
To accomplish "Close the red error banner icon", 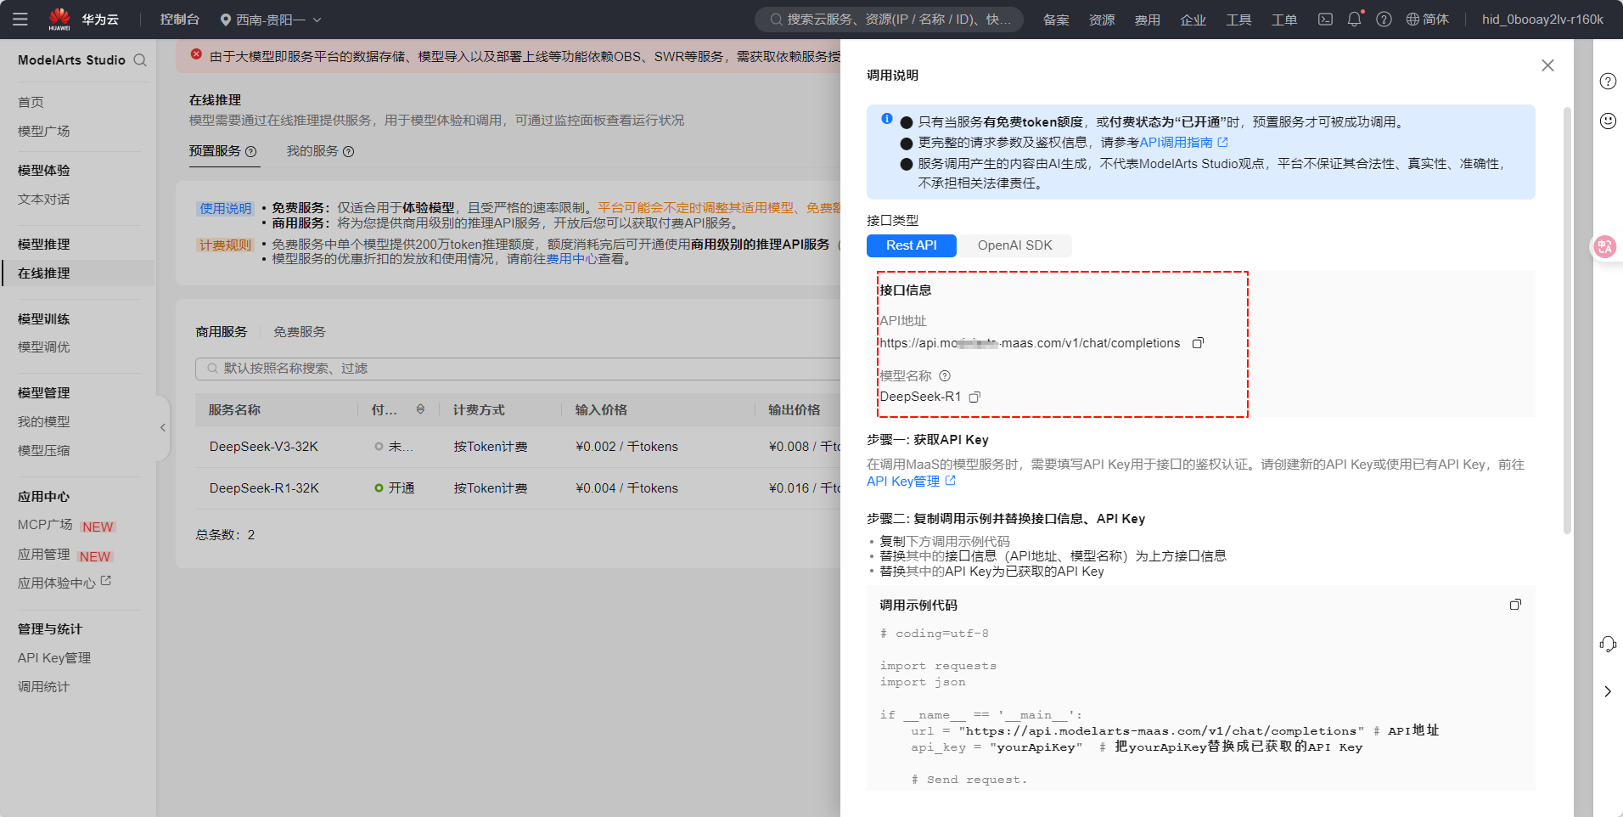I will pos(196,54).
